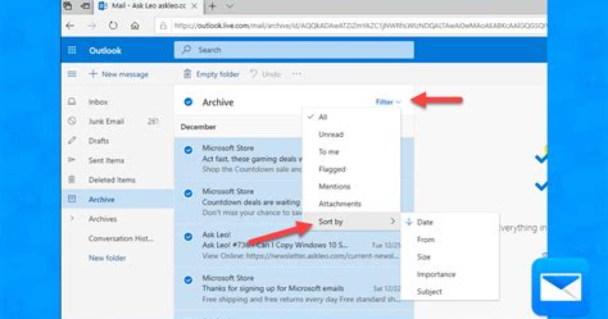Choose the Unread filter option
Image resolution: width=608 pixels, height=319 pixels.
(x=352, y=135)
